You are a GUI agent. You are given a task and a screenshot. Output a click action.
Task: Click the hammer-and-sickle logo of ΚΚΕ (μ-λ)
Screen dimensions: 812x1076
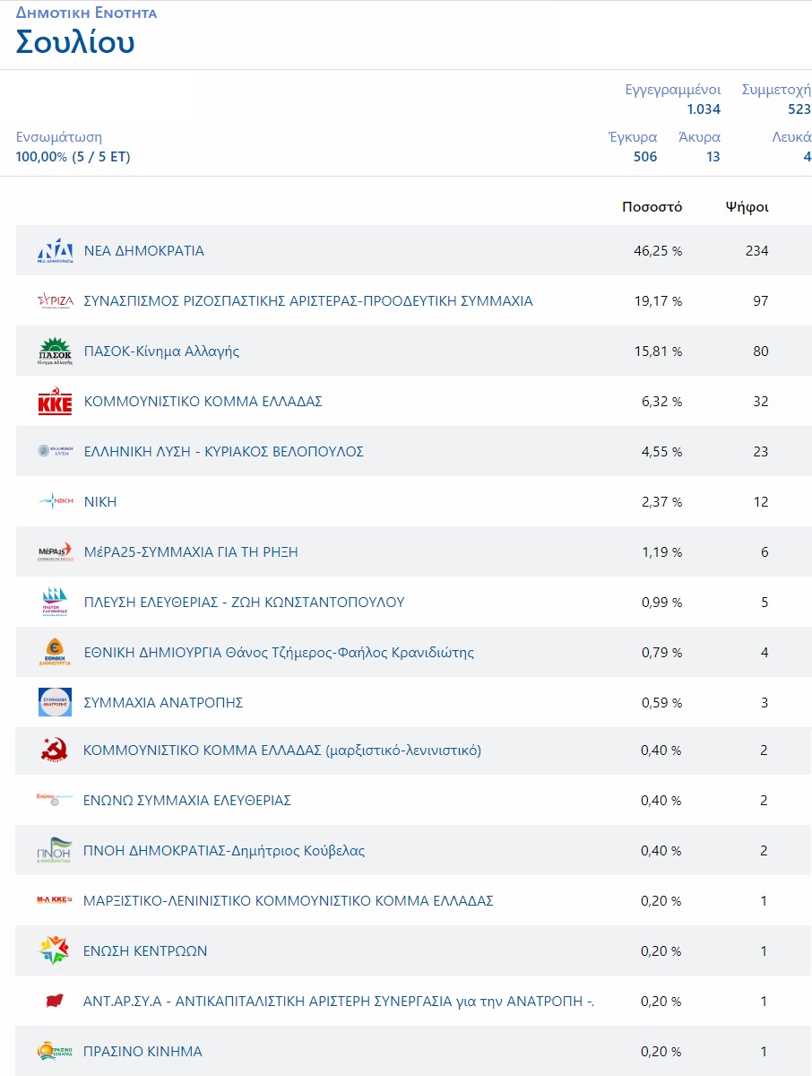55,750
